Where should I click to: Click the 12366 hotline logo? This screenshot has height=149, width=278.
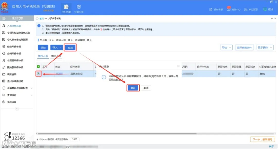pos(14,137)
